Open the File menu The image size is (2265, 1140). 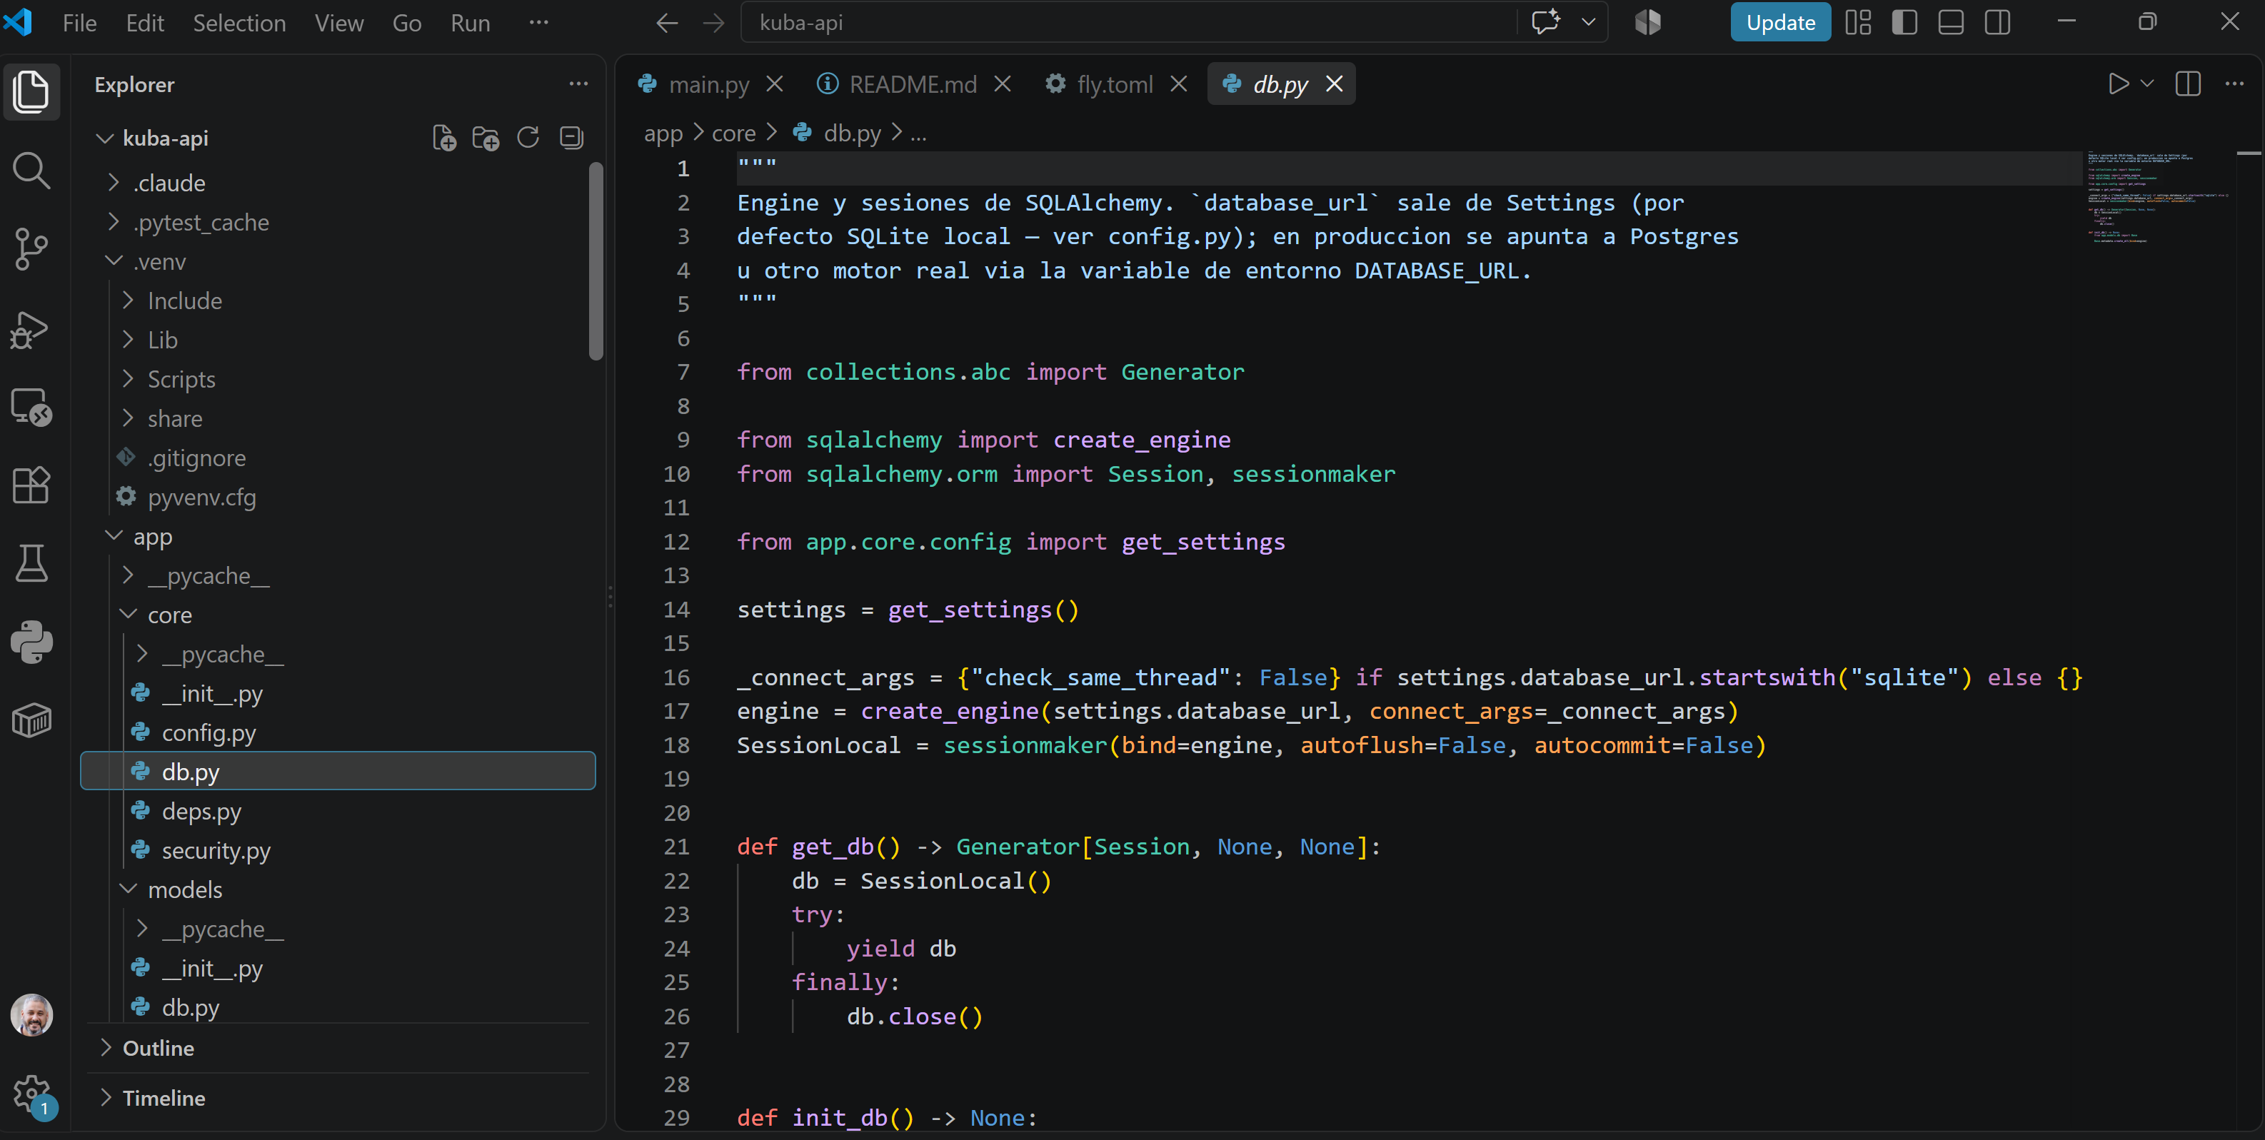pyautogui.click(x=79, y=23)
